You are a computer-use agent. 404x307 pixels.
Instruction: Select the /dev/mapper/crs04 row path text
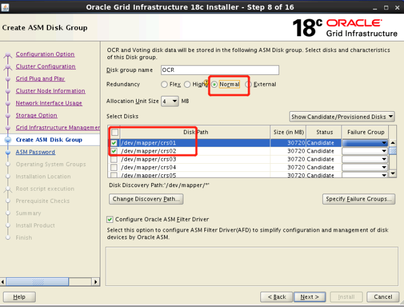tap(148, 168)
